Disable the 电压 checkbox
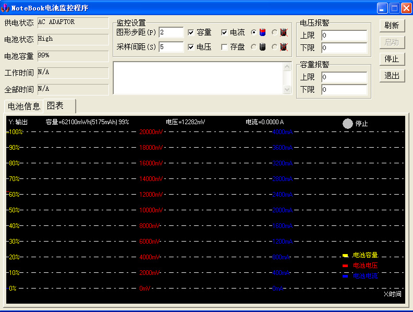 pyautogui.click(x=191, y=47)
